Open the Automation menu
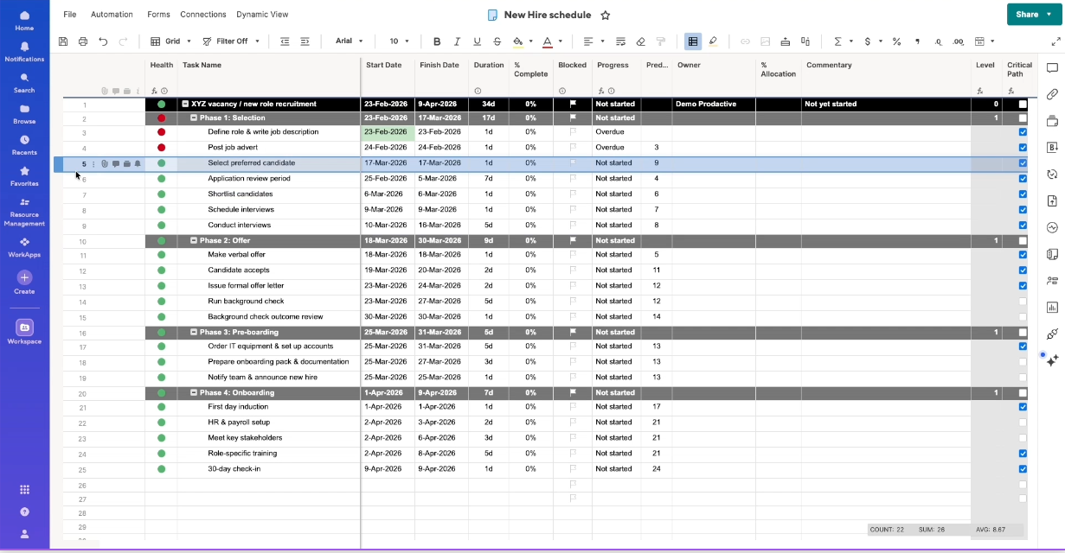 pos(112,15)
